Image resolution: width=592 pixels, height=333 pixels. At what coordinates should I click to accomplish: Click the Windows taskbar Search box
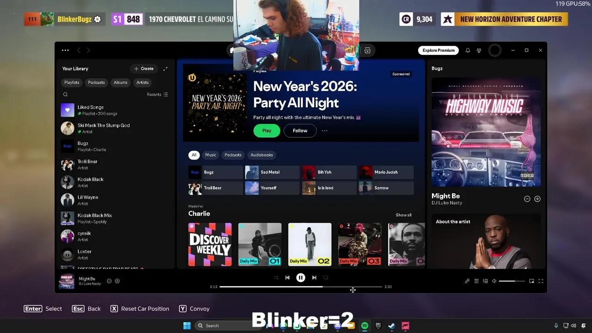[x=228, y=326]
